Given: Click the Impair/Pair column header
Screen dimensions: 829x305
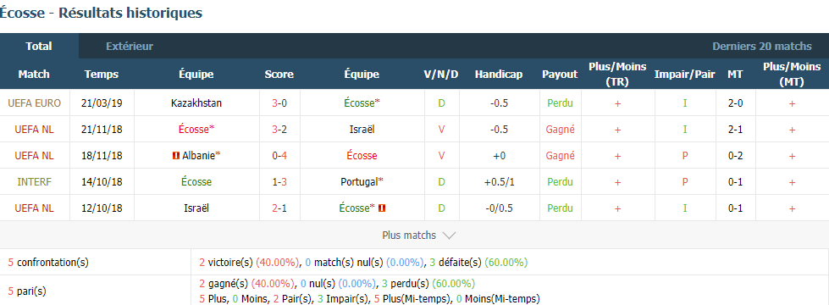Looking at the screenshot, I should click(x=685, y=75).
